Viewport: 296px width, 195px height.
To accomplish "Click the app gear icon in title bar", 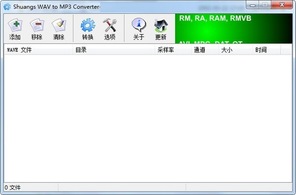I will [x=7, y=6].
